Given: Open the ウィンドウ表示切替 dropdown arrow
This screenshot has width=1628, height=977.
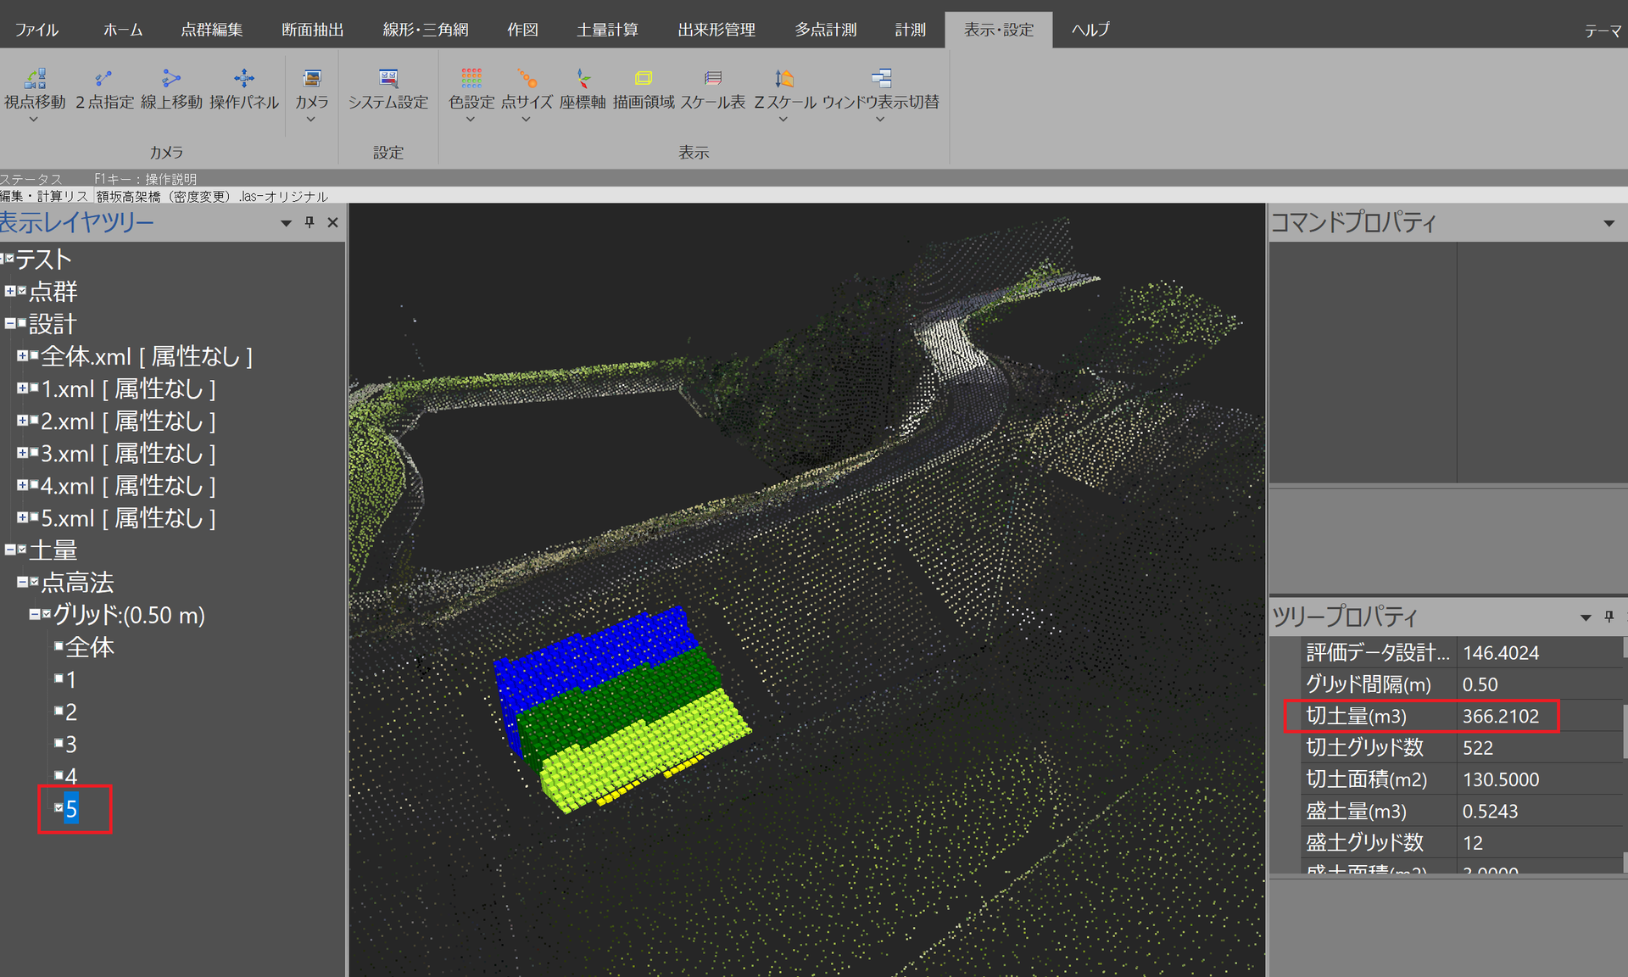Looking at the screenshot, I should coord(880,120).
